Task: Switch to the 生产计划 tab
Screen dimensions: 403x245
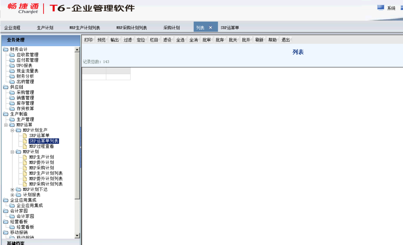Action: tap(45, 28)
